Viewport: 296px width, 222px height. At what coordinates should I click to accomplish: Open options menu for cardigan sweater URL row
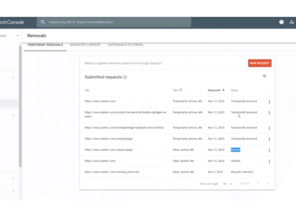[269, 113]
